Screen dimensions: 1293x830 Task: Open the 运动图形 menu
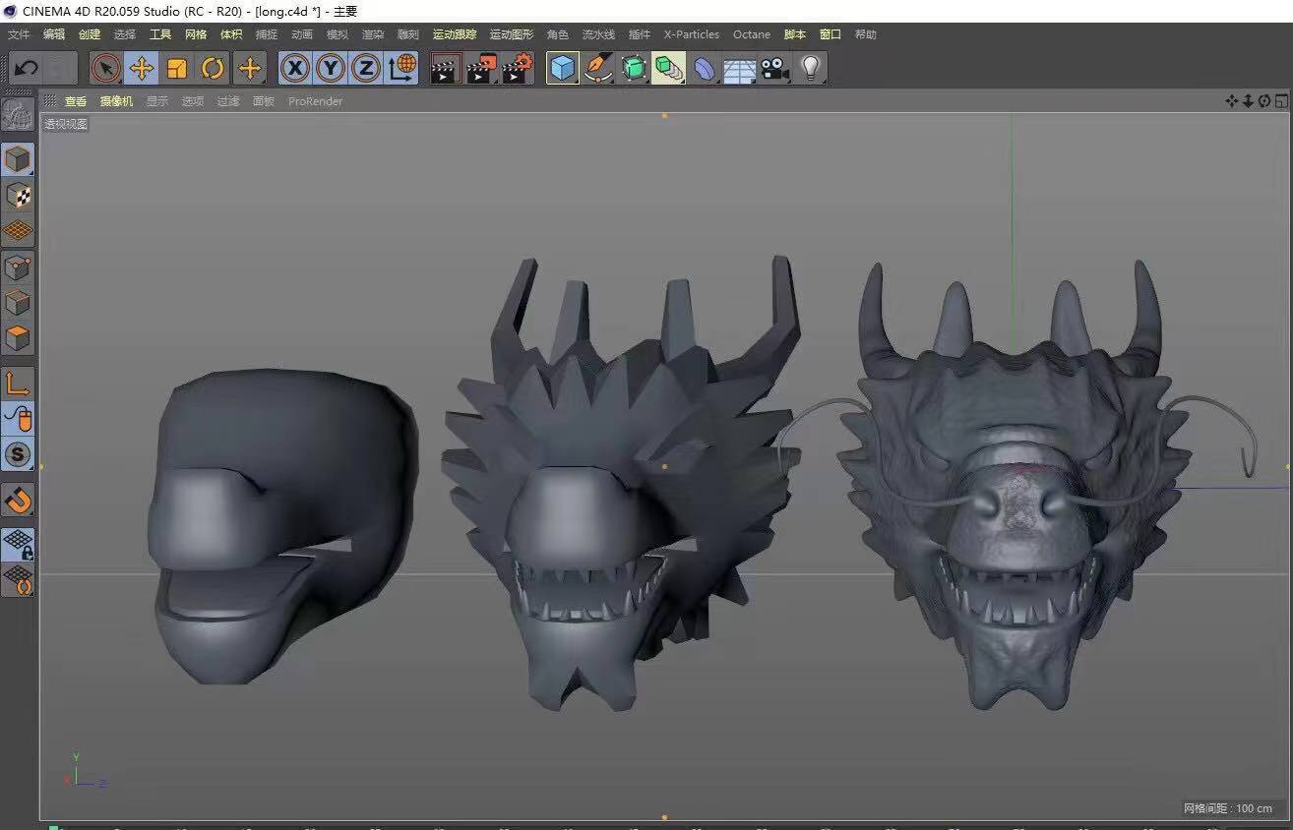pos(512,34)
